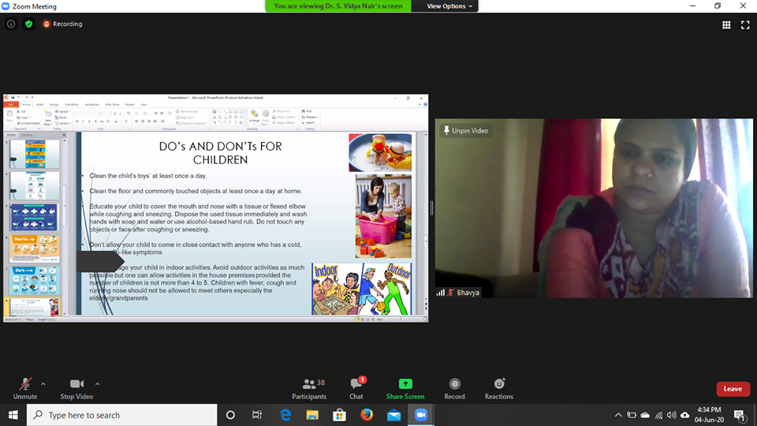Expand audio options arrow next to Unmute
The width and height of the screenshot is (757, 426).
(x=43, y=383)
